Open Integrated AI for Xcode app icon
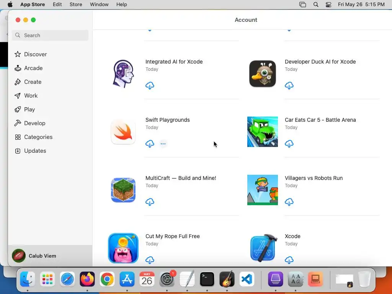Screen dimensions: 392x294 click(x=123, y=73)
